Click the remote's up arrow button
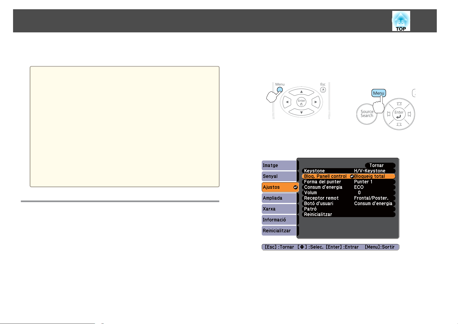The image size is (458, 324). pyautogui.click(x=301, y=92)
